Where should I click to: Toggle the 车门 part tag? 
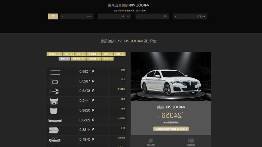[108, 59]
